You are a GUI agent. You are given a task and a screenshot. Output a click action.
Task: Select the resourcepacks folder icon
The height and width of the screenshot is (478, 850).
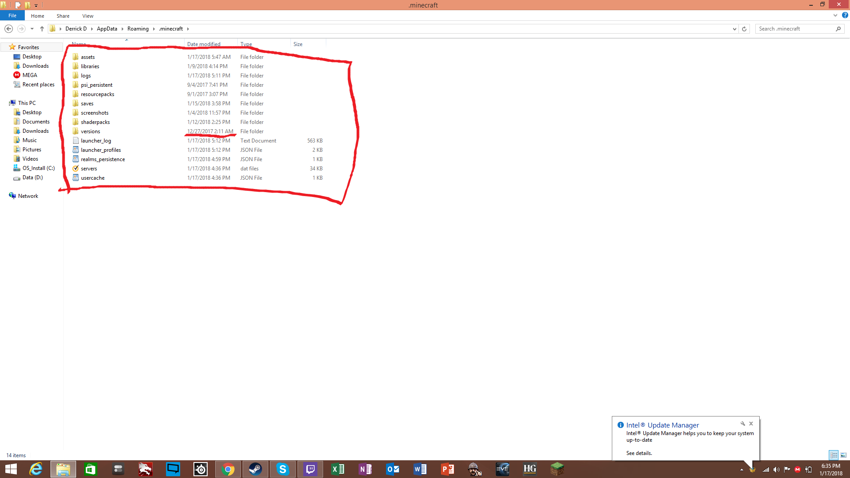coord(76,94)
